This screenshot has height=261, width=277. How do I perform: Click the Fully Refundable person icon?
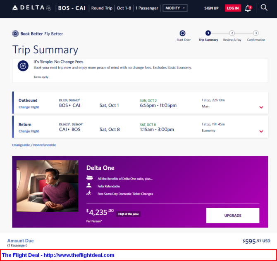(89, 185)
